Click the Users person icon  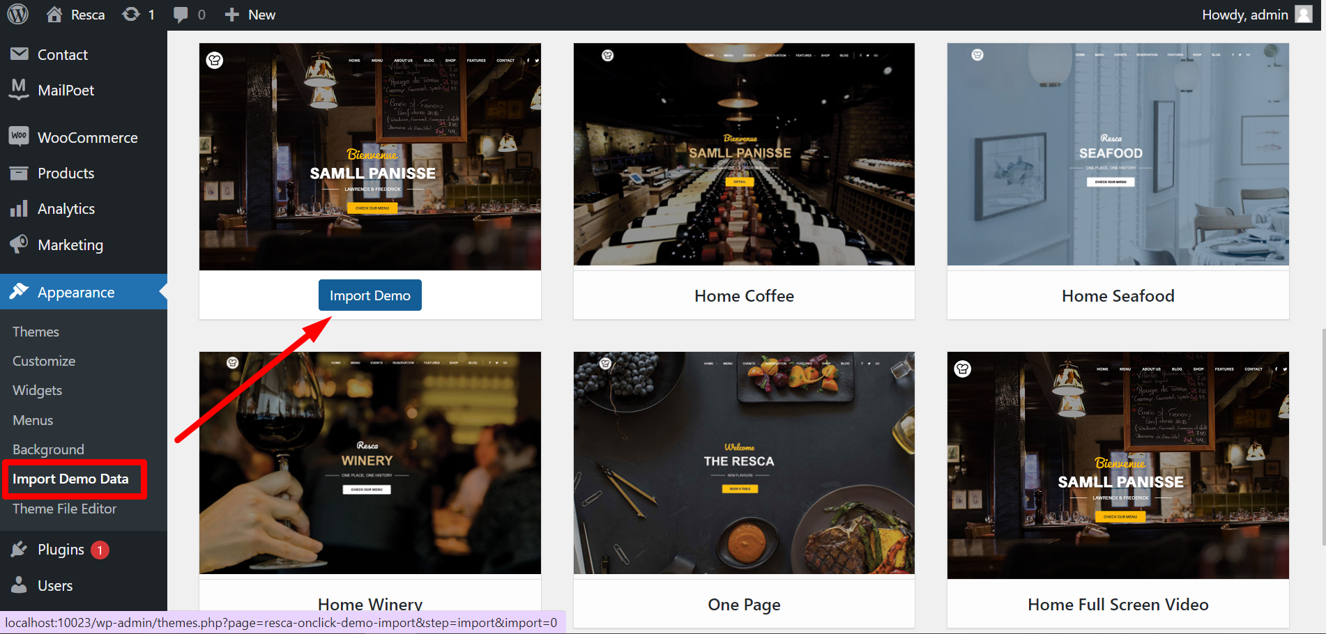(19, 585)
